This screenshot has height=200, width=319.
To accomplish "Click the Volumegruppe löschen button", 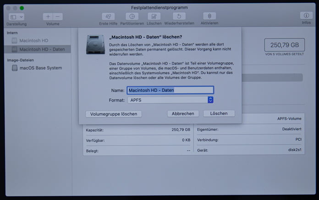I will click(114, 114).
